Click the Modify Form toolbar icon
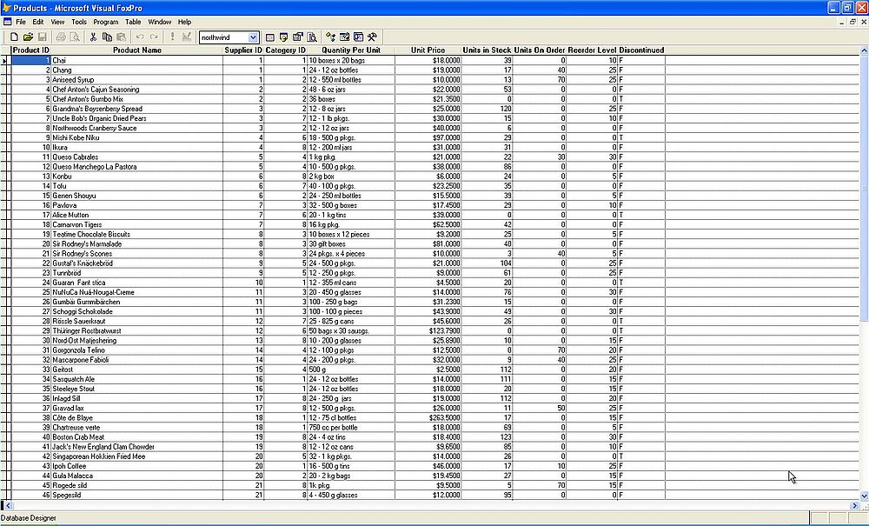Image resolution: width=869 pixels, height=526 pixels. 187,37
